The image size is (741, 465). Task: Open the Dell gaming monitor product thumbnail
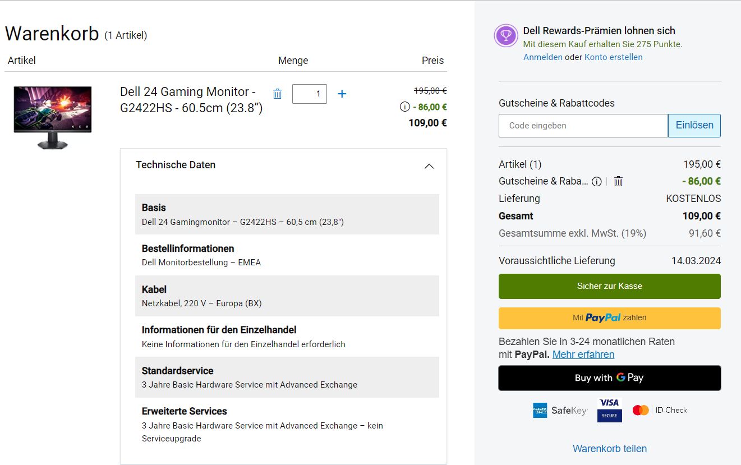[53, 117]
